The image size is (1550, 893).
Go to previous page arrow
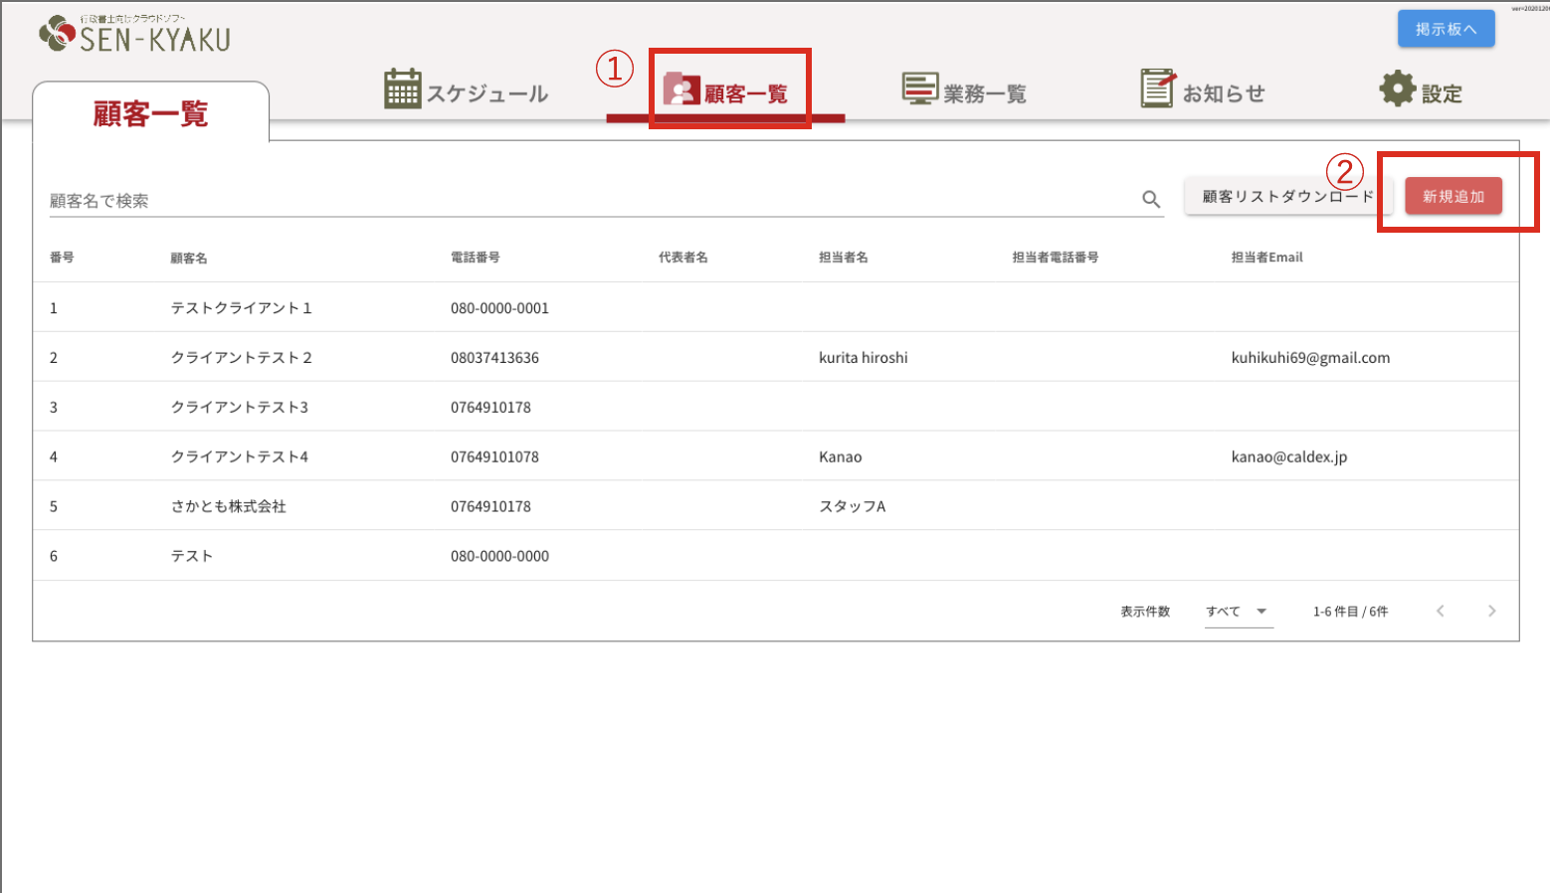1440,611
